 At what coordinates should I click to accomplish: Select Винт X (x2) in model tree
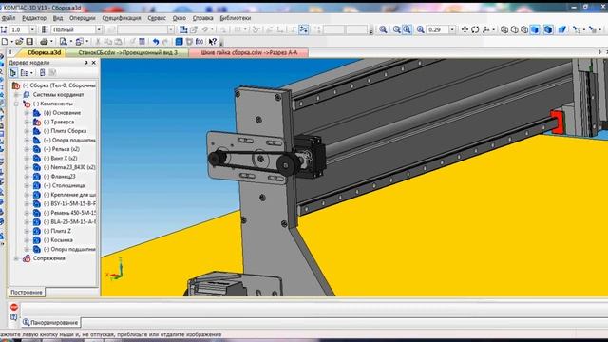click(x=60, y=159)
